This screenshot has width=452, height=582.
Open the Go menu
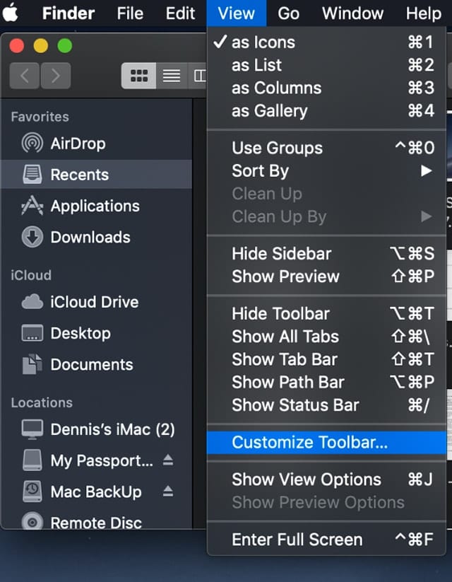(x=288, y=13)
